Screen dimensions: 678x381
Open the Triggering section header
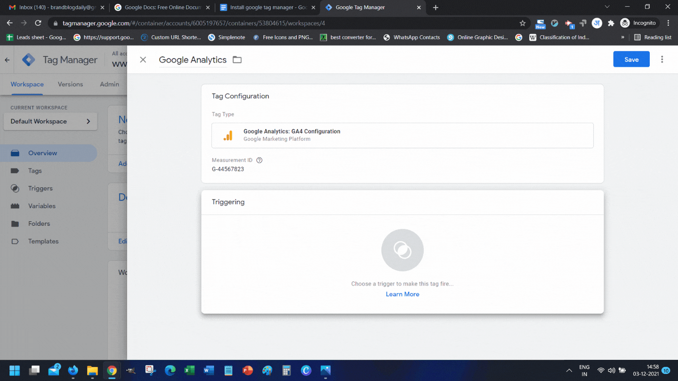coord(403,202)
